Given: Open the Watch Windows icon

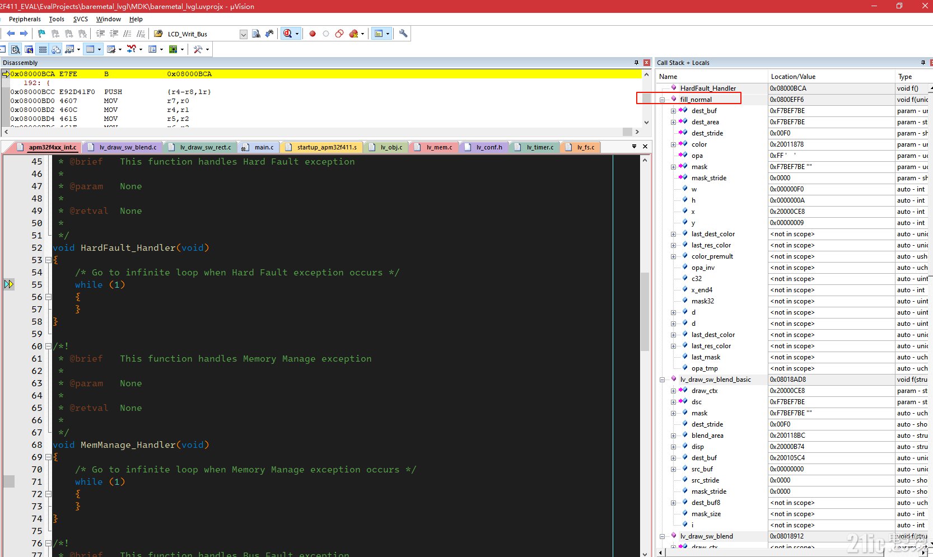Looking at the screenshot, I should pyautogui.click(x=70, y=49).
